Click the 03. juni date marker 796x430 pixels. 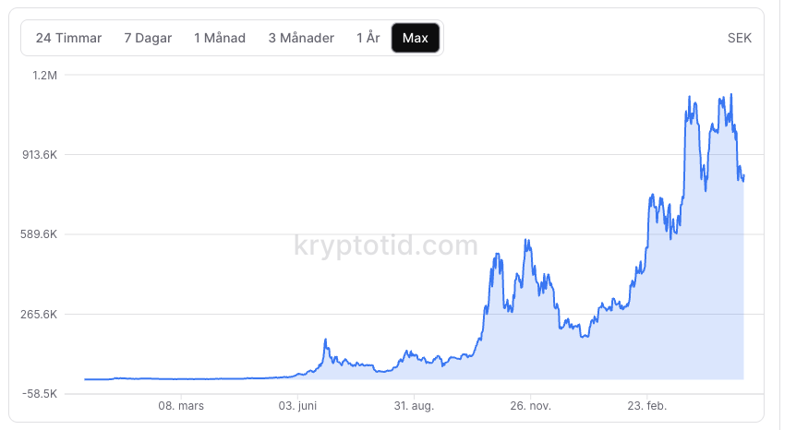[x=298, y=406]
